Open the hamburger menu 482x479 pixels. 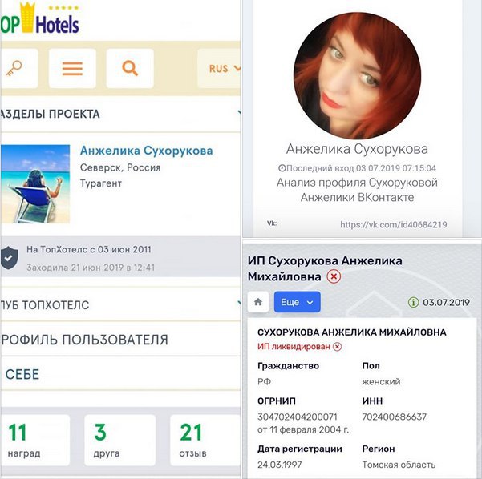click(72, 68)
